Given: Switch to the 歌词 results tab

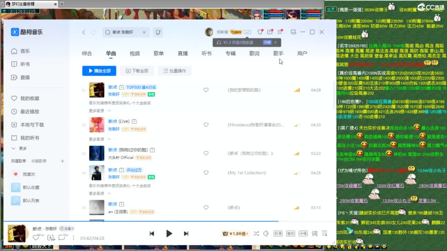Looking at the screenshot, I should (x=254, y=53).
